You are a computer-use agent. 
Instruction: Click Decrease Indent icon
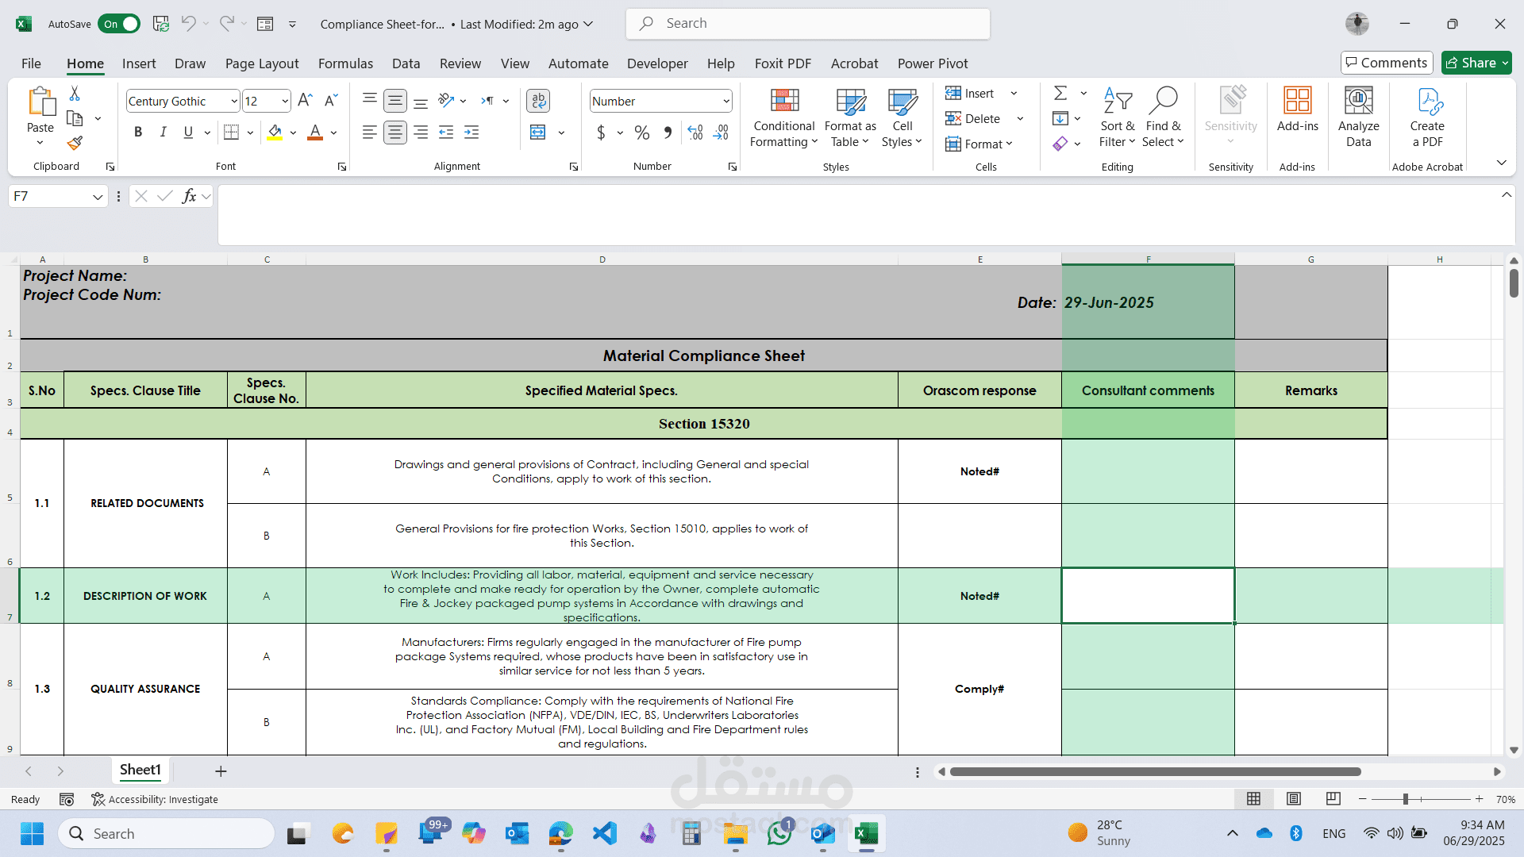[446, 133]
